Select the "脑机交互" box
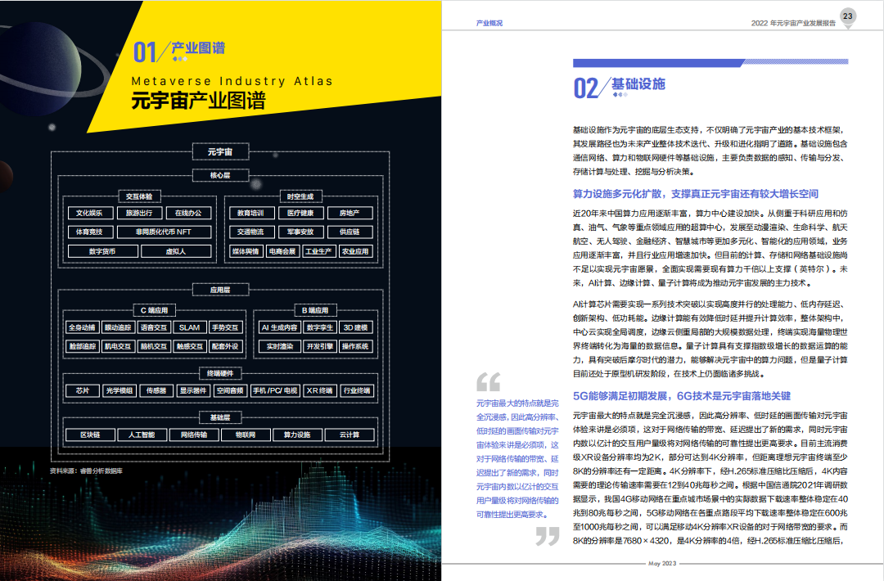Image resolution: width=884 pixels, height=581 pixels. coord(154,346)
